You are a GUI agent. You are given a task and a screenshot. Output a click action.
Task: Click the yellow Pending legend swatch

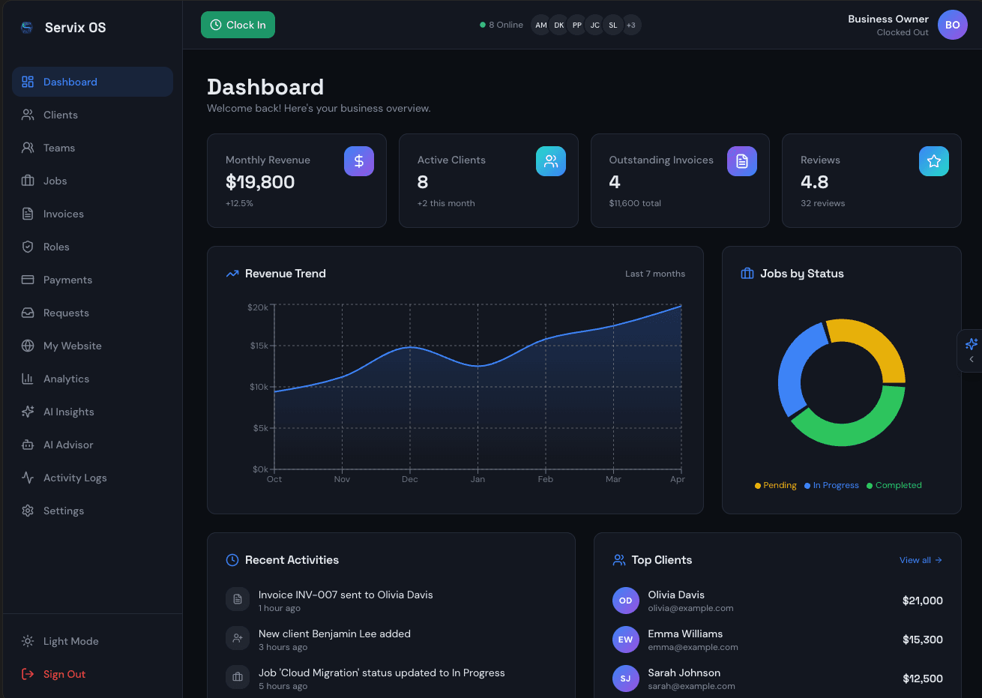coord(757,485)
